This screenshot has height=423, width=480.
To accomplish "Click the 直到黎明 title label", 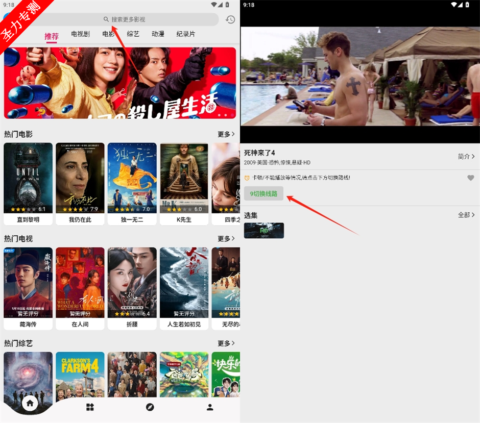I will pyautogui.click(x=28, y=219).
